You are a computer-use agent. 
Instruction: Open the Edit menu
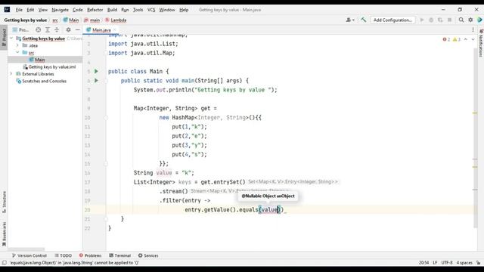(30, 10)
